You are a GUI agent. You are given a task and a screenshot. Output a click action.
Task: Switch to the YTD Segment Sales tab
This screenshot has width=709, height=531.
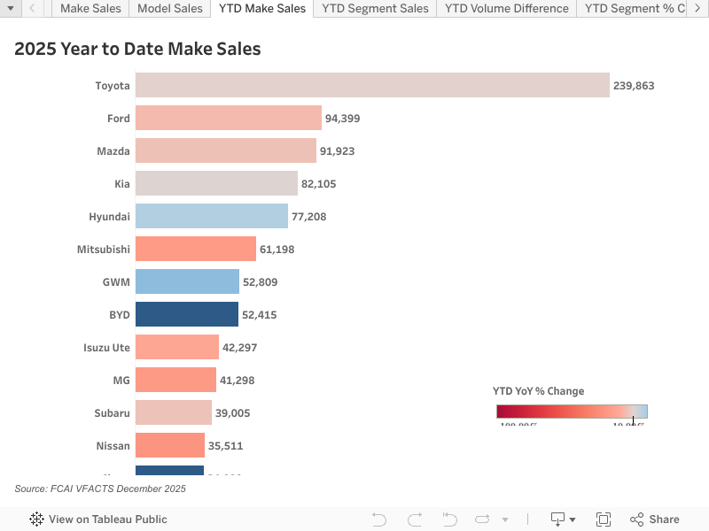pos(374,9)
